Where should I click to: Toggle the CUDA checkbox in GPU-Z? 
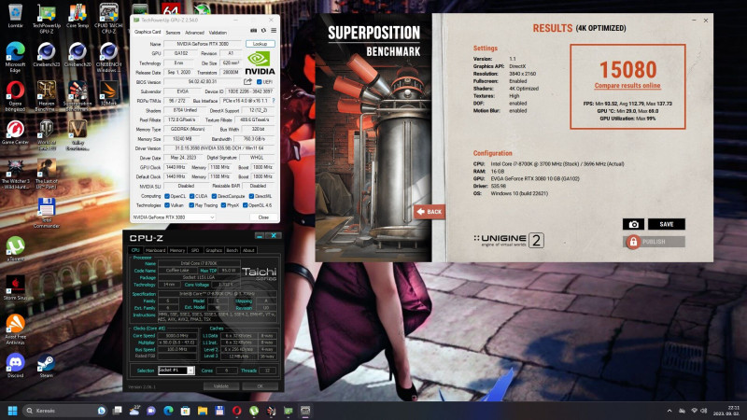click(191, 196)
